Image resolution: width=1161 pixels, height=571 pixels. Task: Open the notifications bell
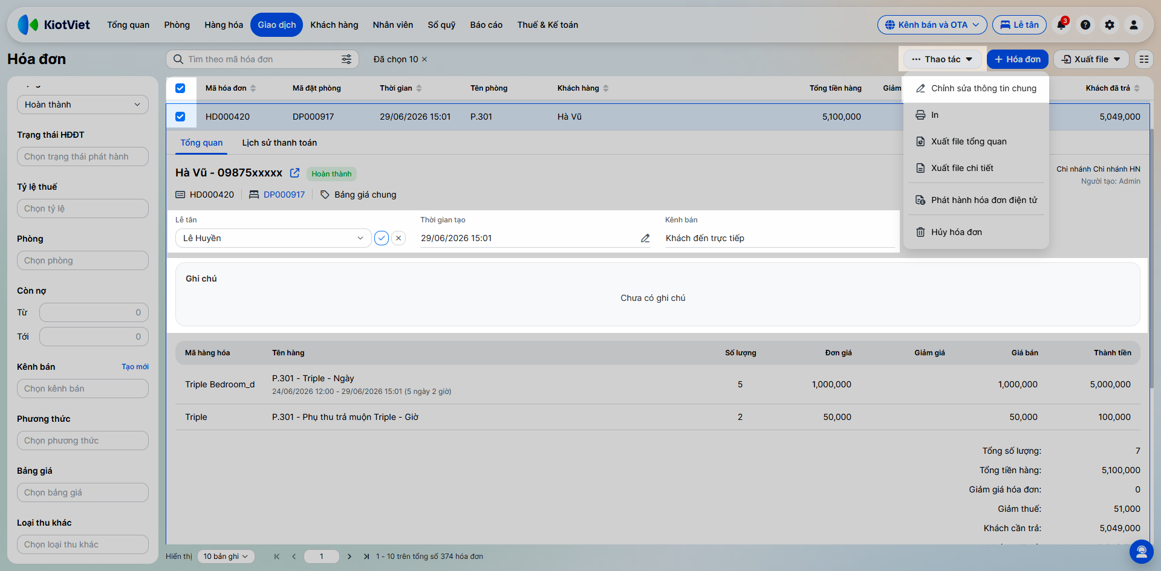click(x=1061, y=25)
